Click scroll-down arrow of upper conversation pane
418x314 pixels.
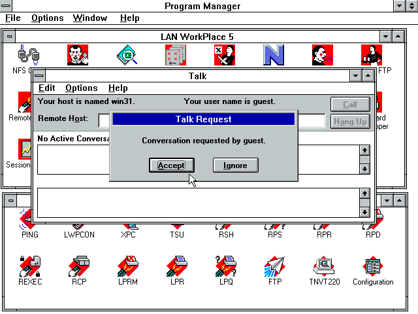point(364,169)
